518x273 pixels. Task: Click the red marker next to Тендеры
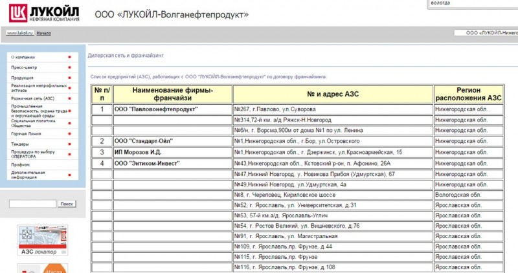(x=69, y=144)
